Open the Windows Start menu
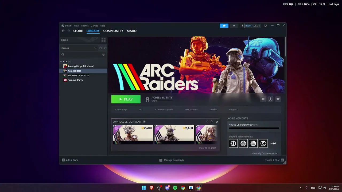Image resolution: width=342 pixels, height=192 pixels. (x=144, y=188)
